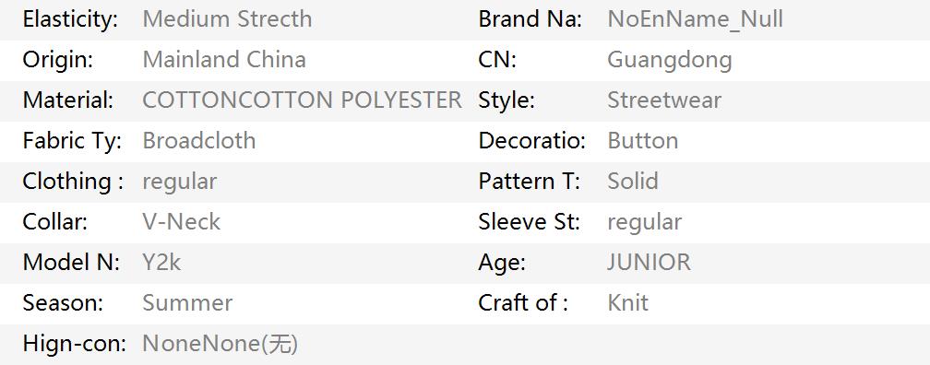
Task: Click the Elasticity label
Action: pos(70,19)
